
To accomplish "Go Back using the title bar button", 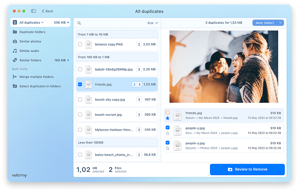I will tap(47, 11).
